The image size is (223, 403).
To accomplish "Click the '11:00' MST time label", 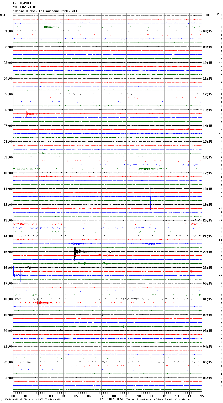I will 8,189.
